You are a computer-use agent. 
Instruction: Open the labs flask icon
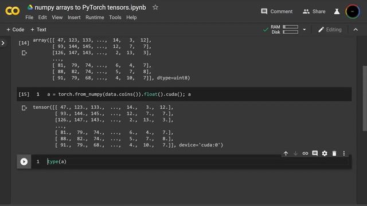click(337, 11)
